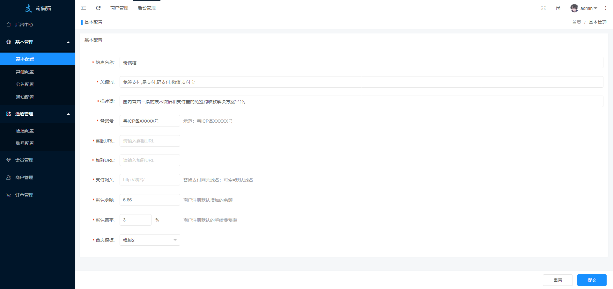Image resolution: width=613 pixels, height=289 pixels.
Task: Focus the 客服URL input field
Action: (150, 141)
